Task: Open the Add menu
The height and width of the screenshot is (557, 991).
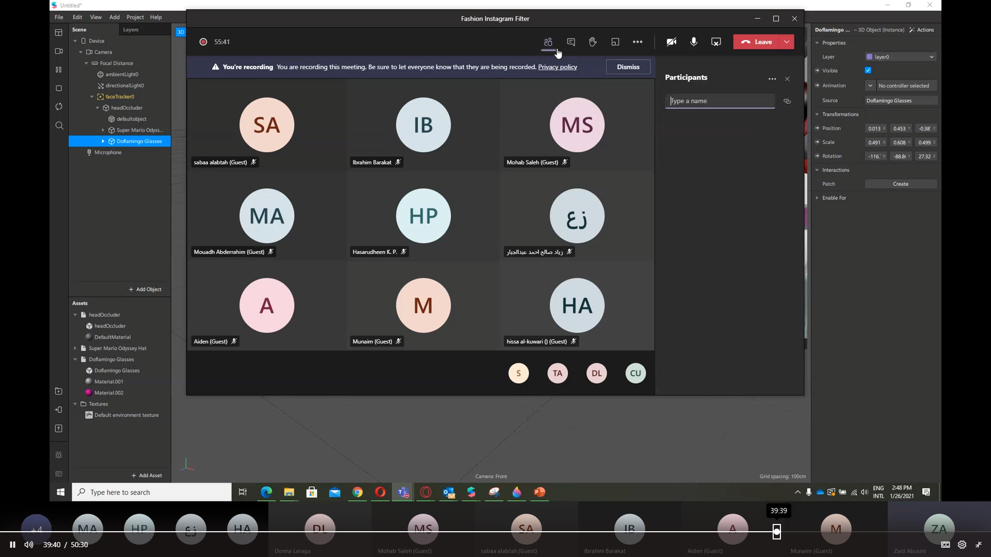Action: tap(115, 17)
